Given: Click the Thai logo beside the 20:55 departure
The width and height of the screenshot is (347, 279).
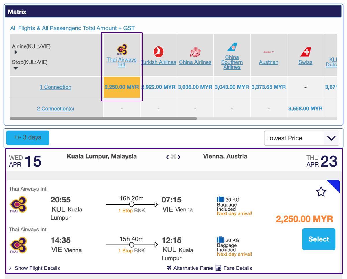Looking at the screenshot, I should (18, 204).
